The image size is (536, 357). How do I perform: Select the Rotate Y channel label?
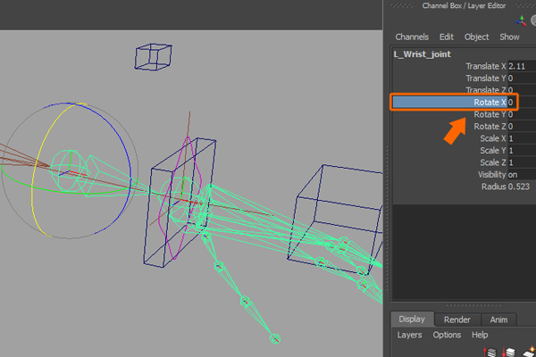[490, 114]
